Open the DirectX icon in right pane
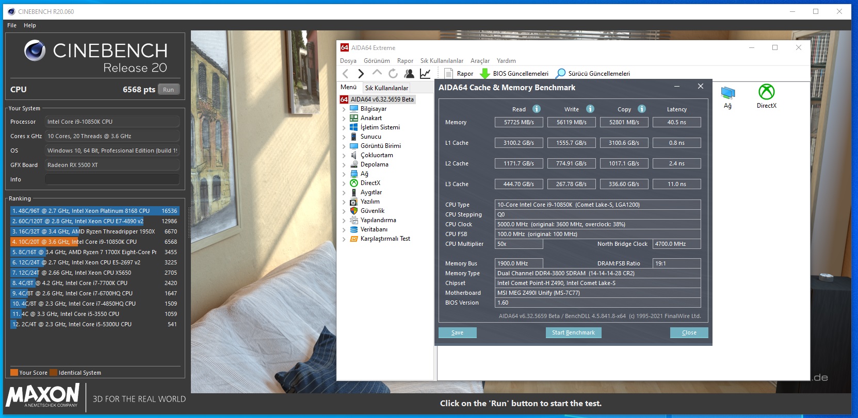The image size is (858, 418). click(x=766, y=97)
